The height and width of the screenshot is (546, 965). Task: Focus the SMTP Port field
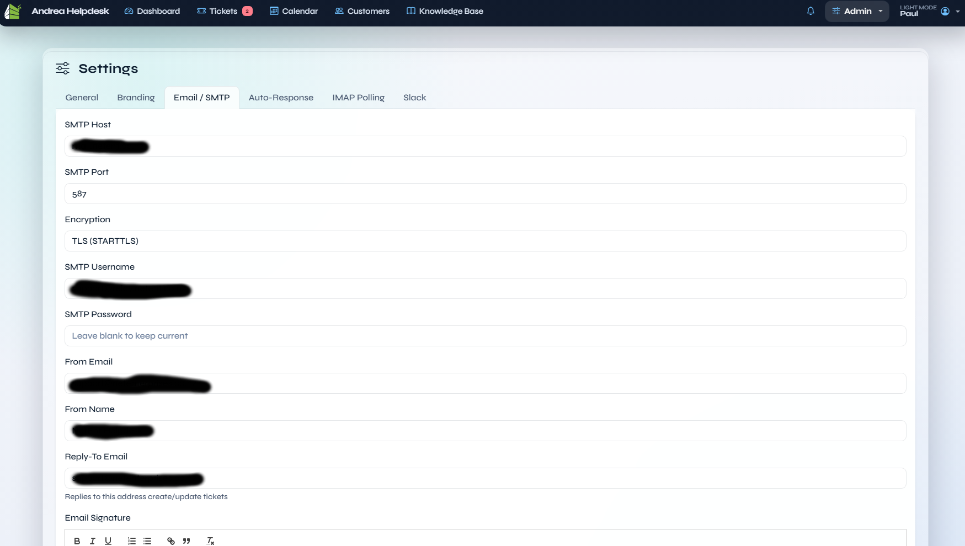point(485,194)
